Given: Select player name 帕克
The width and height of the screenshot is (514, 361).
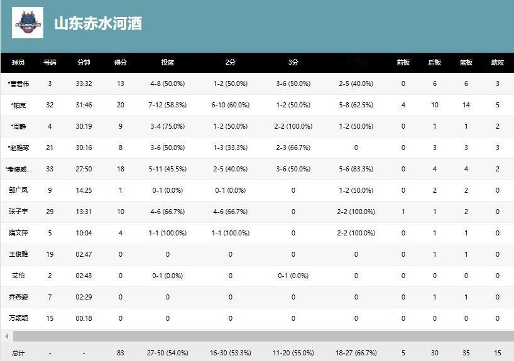Looking at the screenshot, I should (x=19, y=105).
